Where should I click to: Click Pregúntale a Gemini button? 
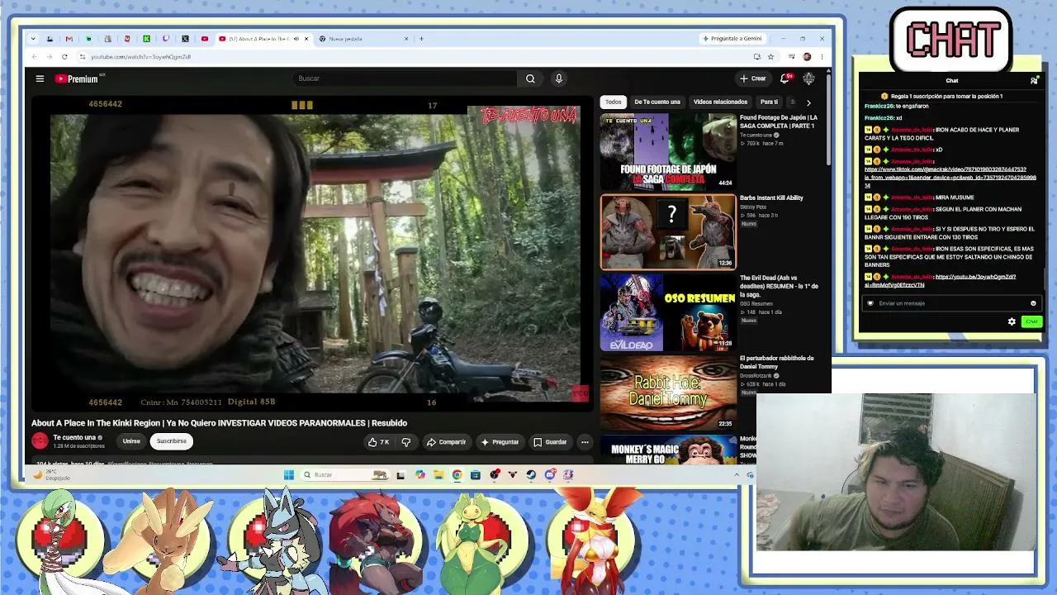pyautogui.click(x=732, y=39)
